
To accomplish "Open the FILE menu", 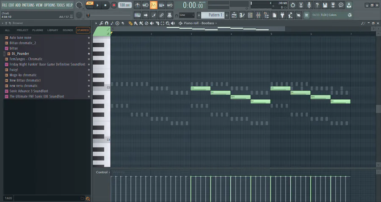I will tap(4, 5).
